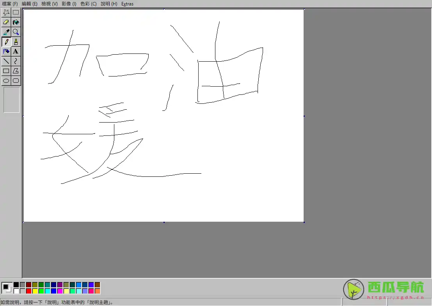Pick the periwinkle lavender-blue swatch
432x306 pixels.
(85, 291)
